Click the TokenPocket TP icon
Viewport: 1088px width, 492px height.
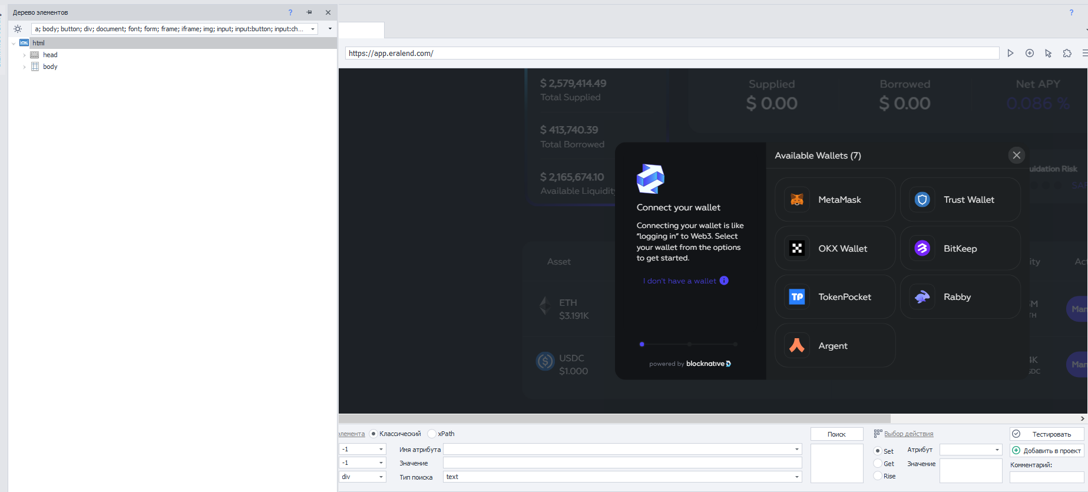[x=797, y=297]
